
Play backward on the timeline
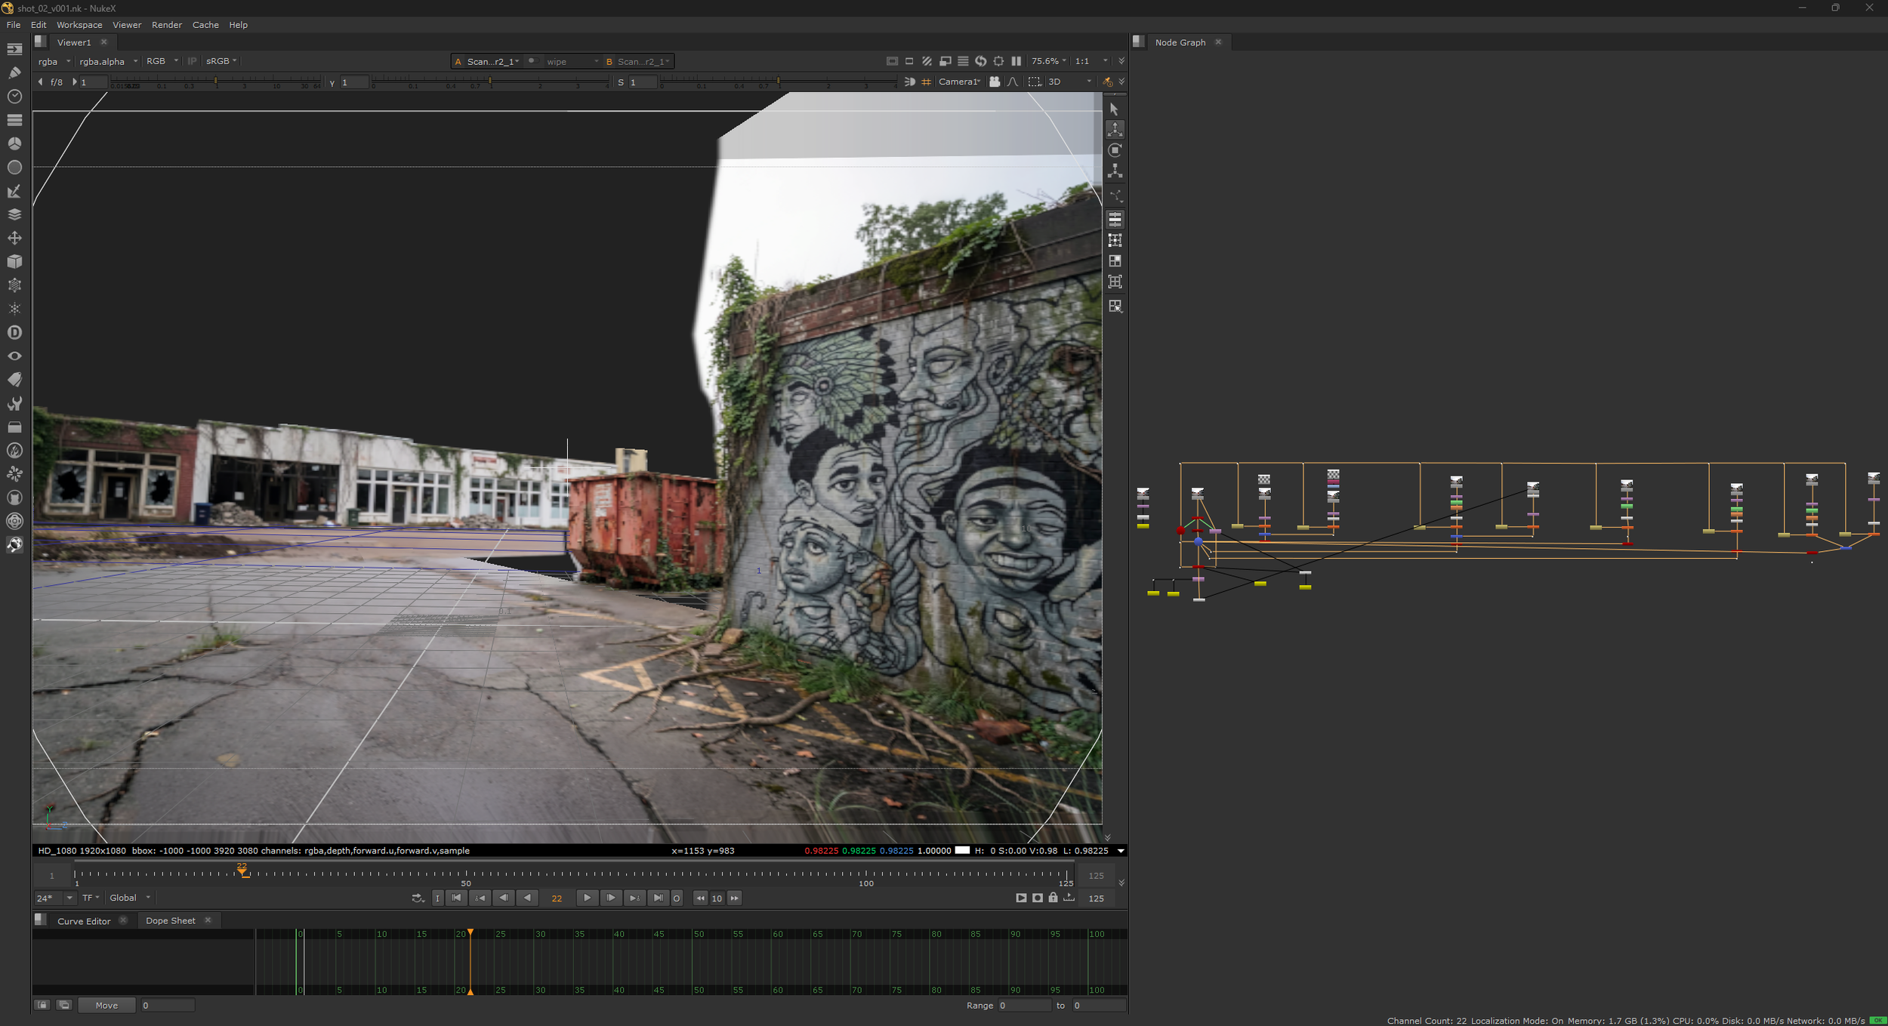527,898
